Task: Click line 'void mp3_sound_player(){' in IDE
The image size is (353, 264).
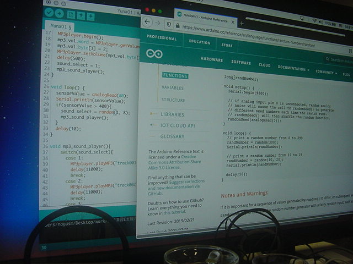Action: click(80, 146)
